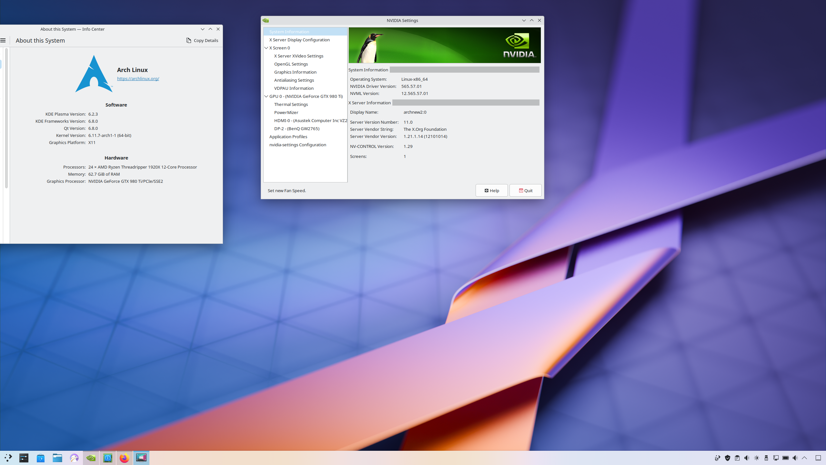The image size is (826, 465).
Task: Open Antialiasing Settings page
Action: pos(294,80)
